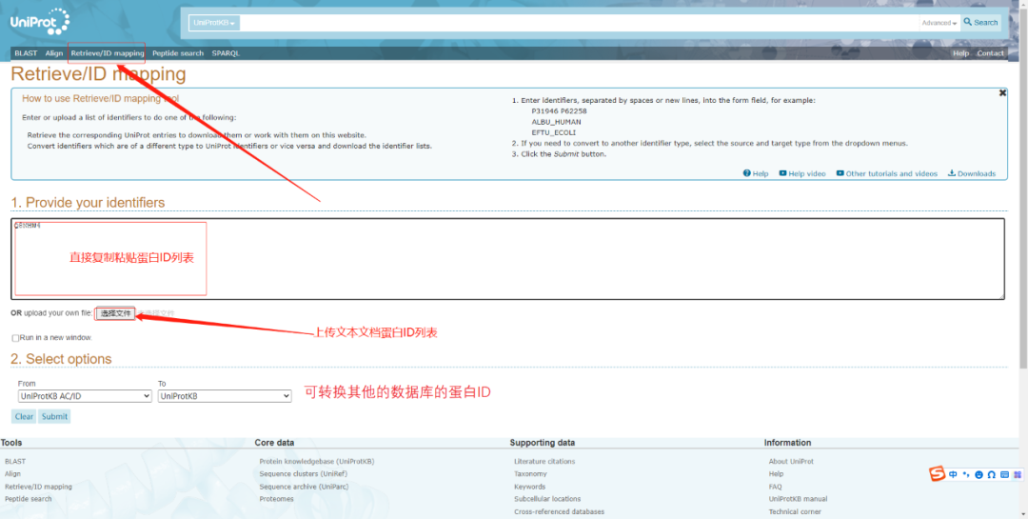
Task: Close the help panel with the X icon
Action: [x=1002, y=93]
